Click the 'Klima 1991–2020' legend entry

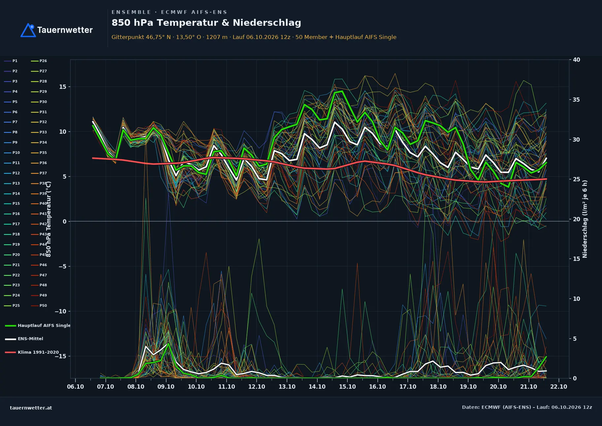pos(32,352)
